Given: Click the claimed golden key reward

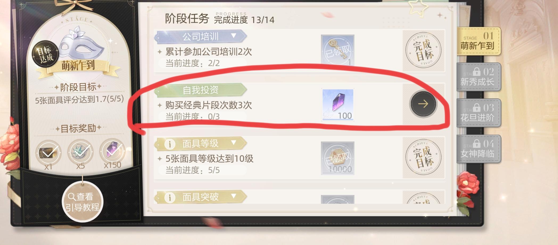Looking at the screenshot, I should 338,50.
